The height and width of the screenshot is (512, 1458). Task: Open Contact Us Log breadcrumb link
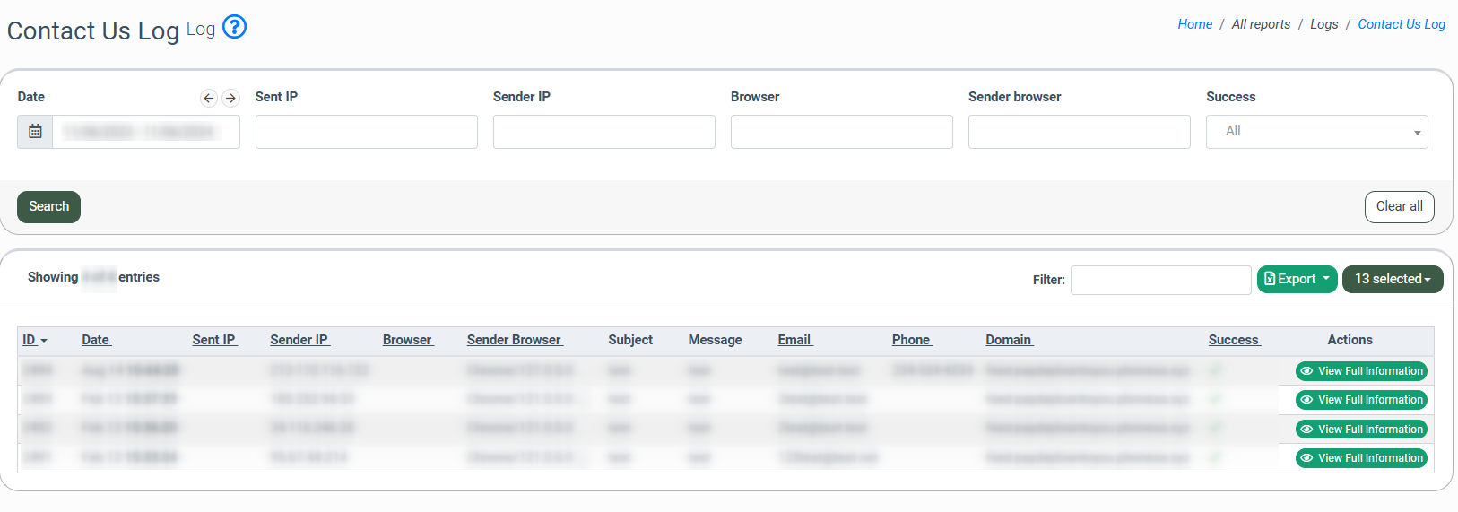[1401, 24]
